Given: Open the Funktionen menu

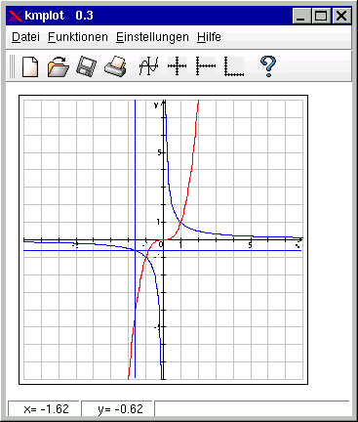Looking at the screenshot, I should pos(78,37).
